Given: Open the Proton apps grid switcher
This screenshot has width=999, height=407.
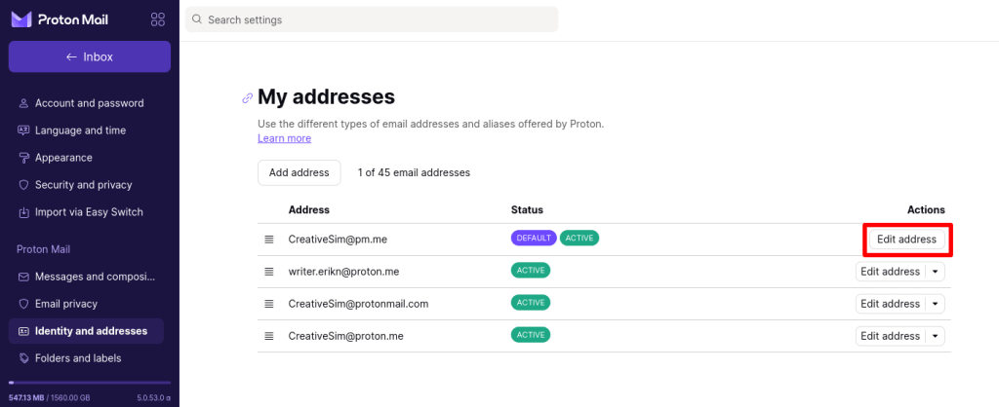Looking at the screenshot, I should click(158, 20).
